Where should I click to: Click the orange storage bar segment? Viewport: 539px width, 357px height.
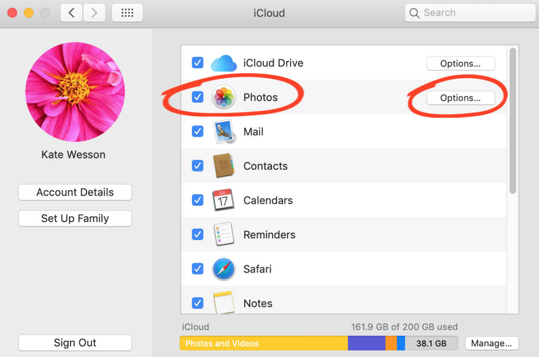(x=391, y=343)
